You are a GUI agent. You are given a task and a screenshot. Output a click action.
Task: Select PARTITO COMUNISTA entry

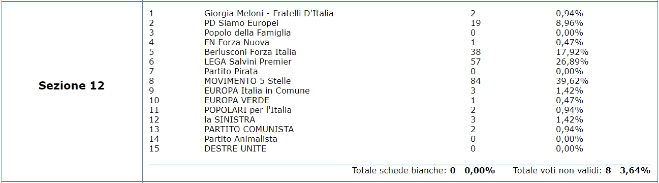pyautogui.click(x=249, y=130)
